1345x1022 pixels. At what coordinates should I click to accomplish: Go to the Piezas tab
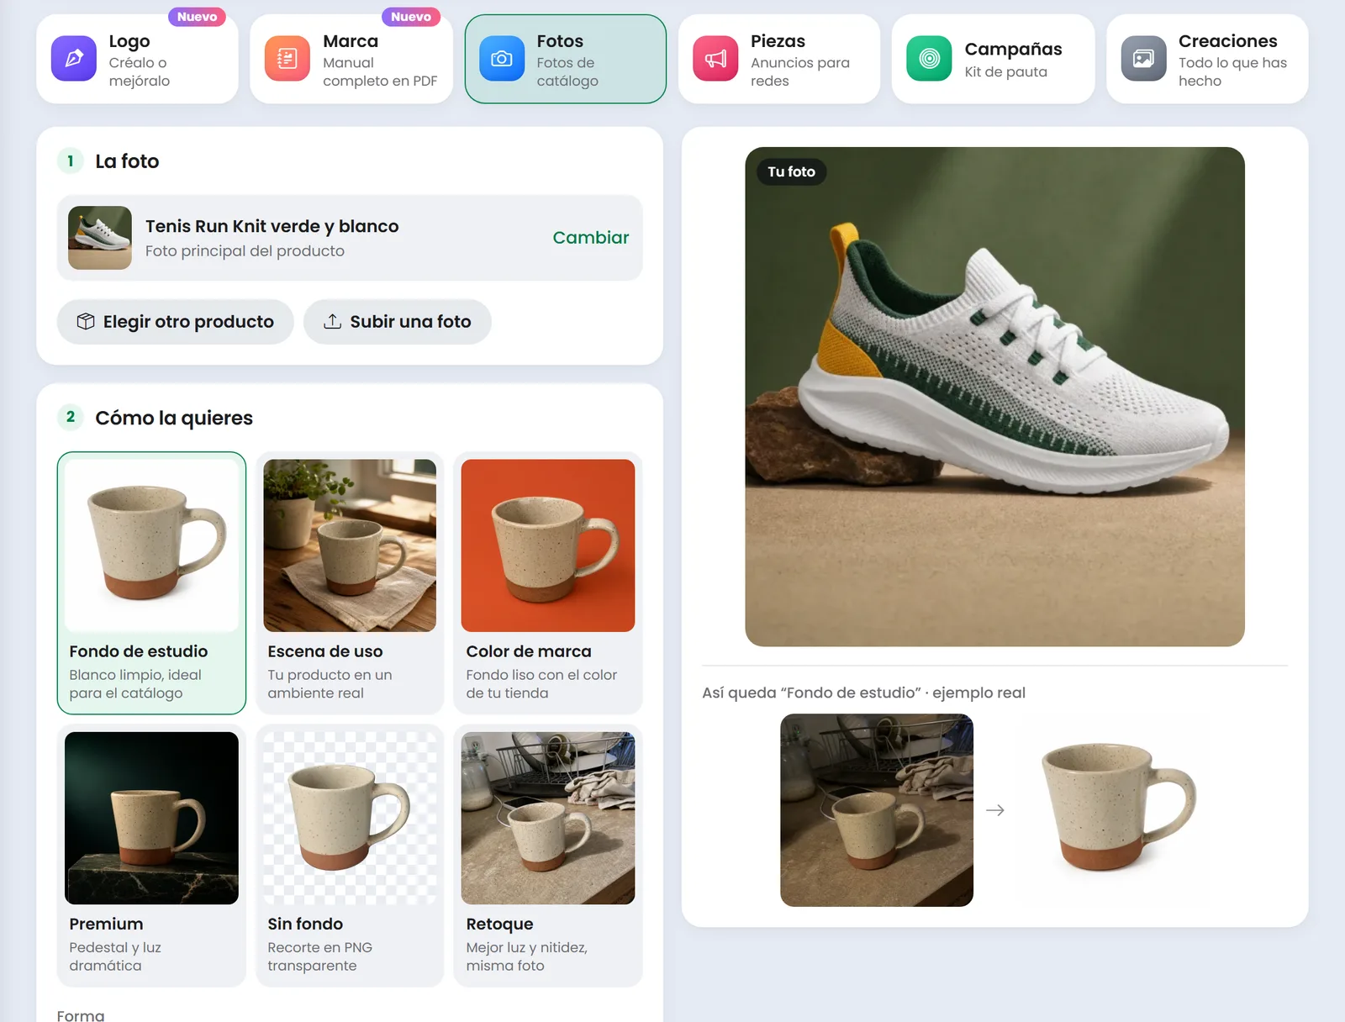(x=779, y=59)
